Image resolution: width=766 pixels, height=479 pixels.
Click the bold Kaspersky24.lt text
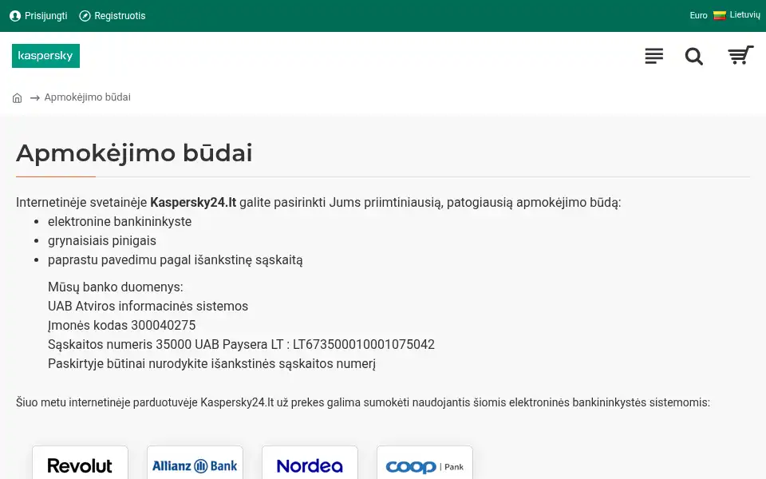coord(193,202)
